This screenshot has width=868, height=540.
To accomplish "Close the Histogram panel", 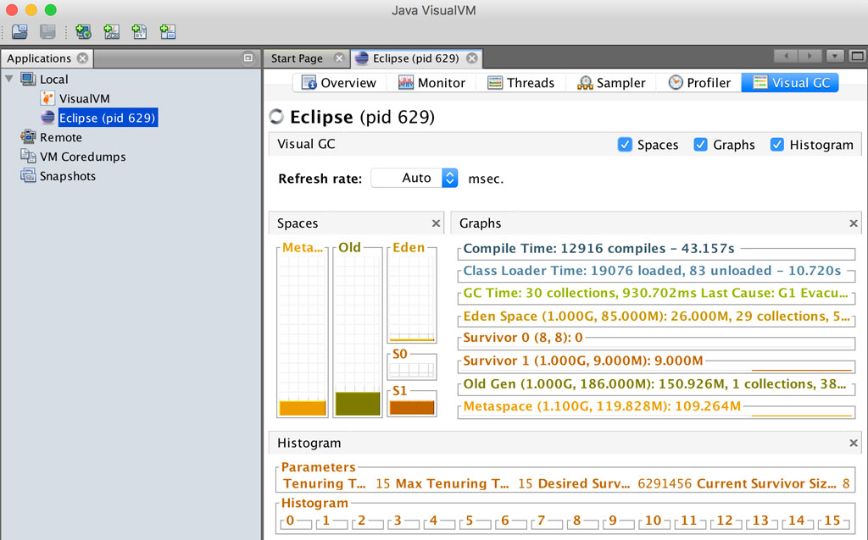I will (x=854, y=444).
